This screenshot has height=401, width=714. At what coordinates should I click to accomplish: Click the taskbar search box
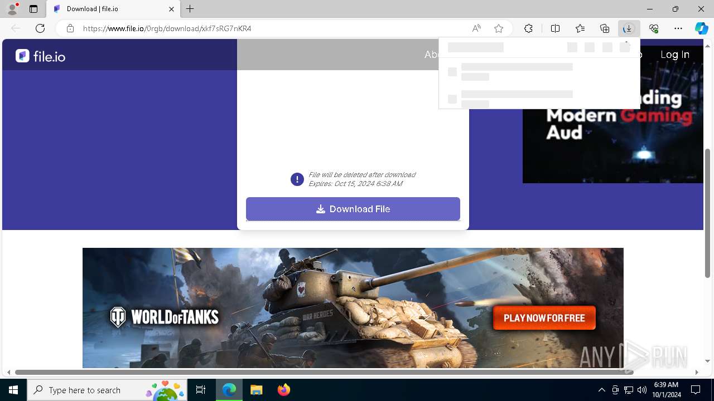pos(107,390)
